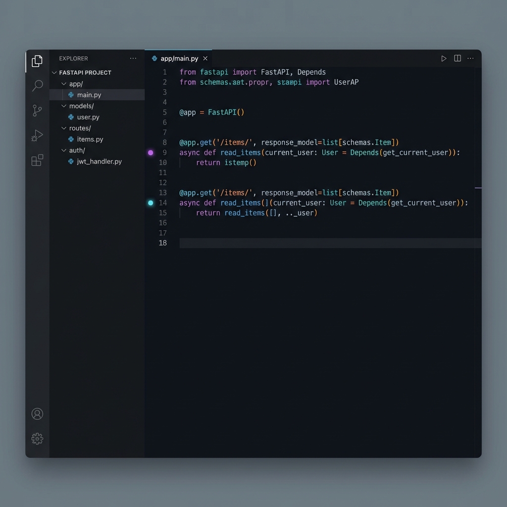Toggle the breakpoint on line 14

(x=151, y=203)
